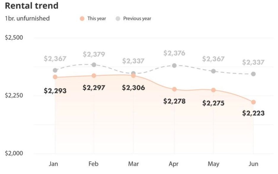Toggle the This year legend label
The height and width of the screenshot is (174, 278).
[97, 19]
